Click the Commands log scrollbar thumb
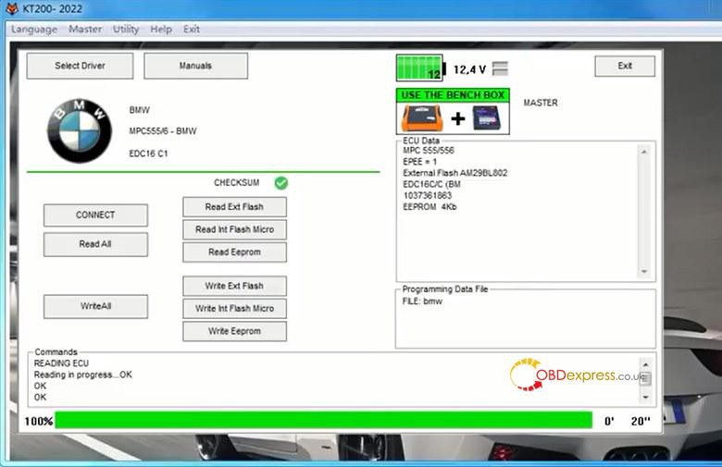Image resolution: width=722 pixels, height=467 pixels. [x=645, y=379]
